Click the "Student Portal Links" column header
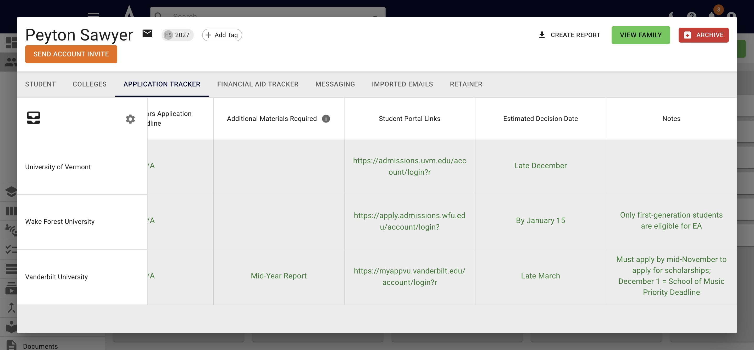 pos(409,119)
